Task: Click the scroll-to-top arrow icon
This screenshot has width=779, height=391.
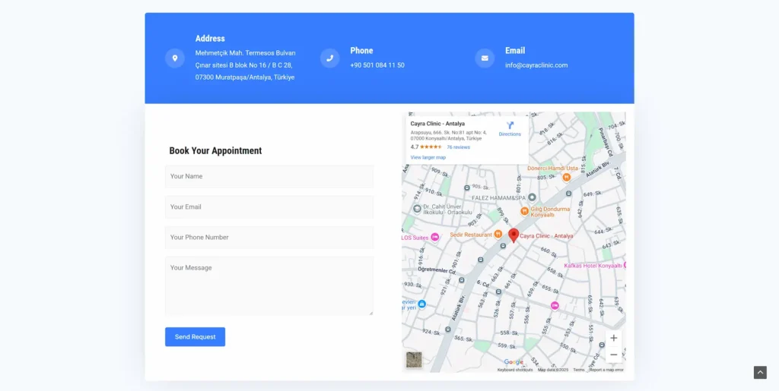Action: coord(760,372)
